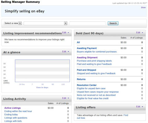The image size is (148, 123).
Task: Click the Last updated timestamp text
Action: (130, 3)
